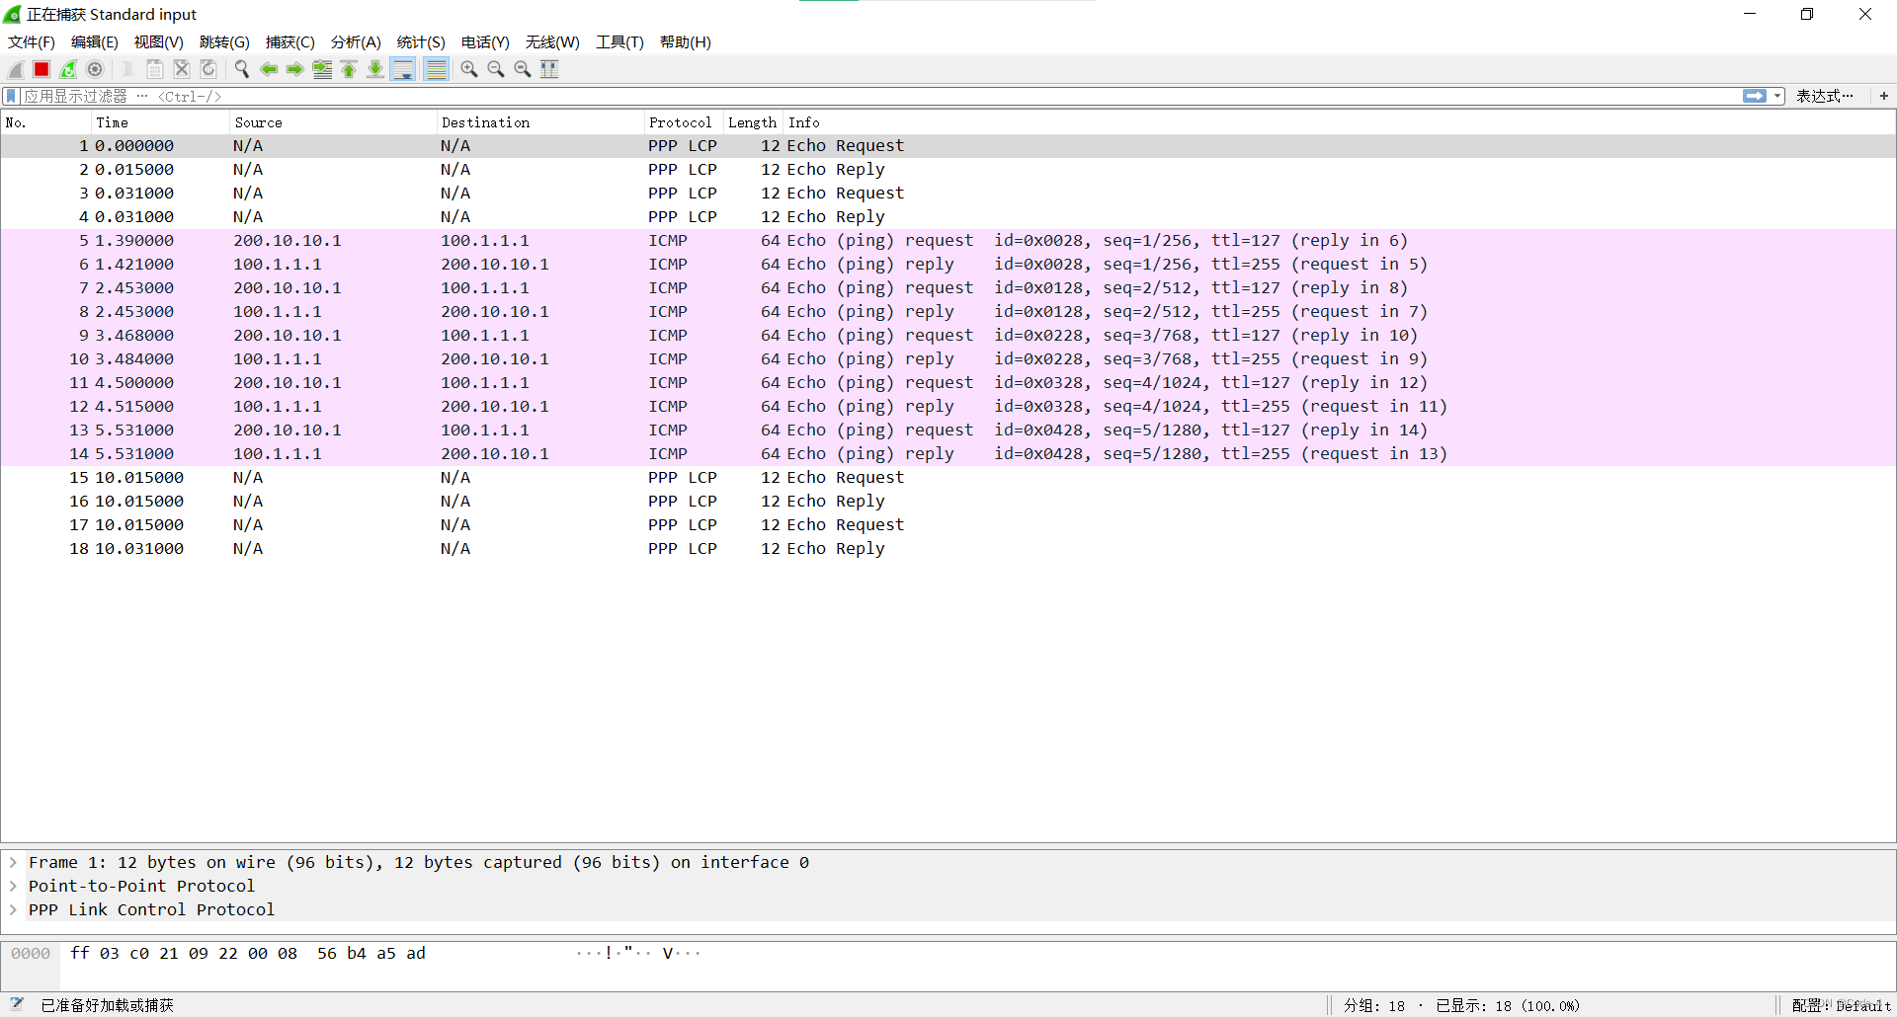Zoom out on packet text
1897x1017 pixels.
coord(496,69)
